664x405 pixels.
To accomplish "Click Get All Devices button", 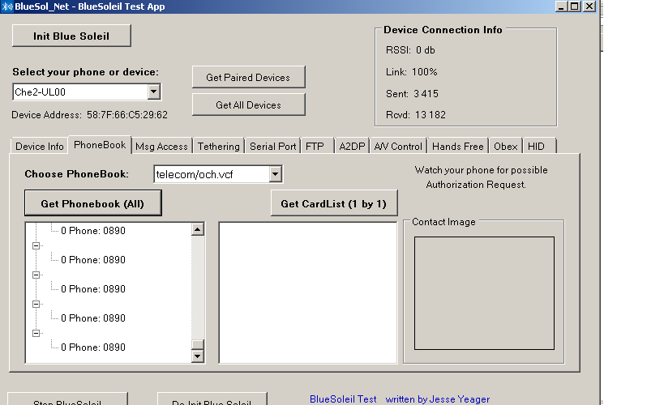I will click(x=248, y=104).
